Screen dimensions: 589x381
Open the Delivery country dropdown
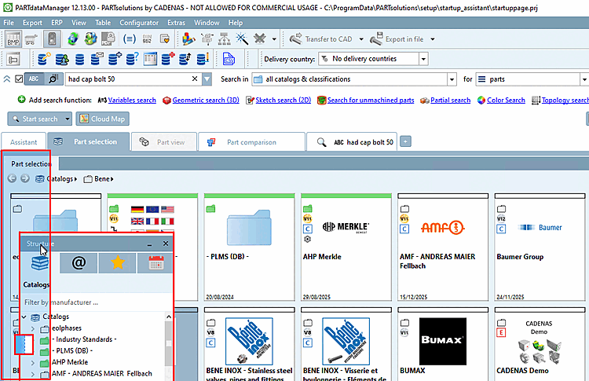point(424,59)
